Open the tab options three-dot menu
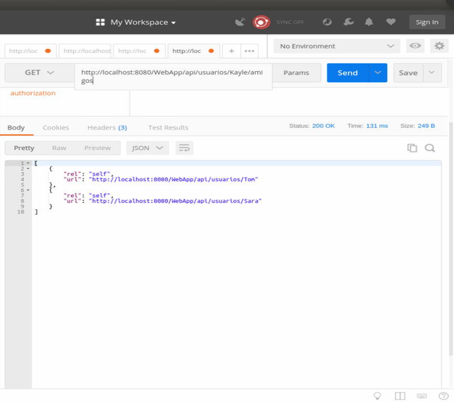 coord(249,51)
